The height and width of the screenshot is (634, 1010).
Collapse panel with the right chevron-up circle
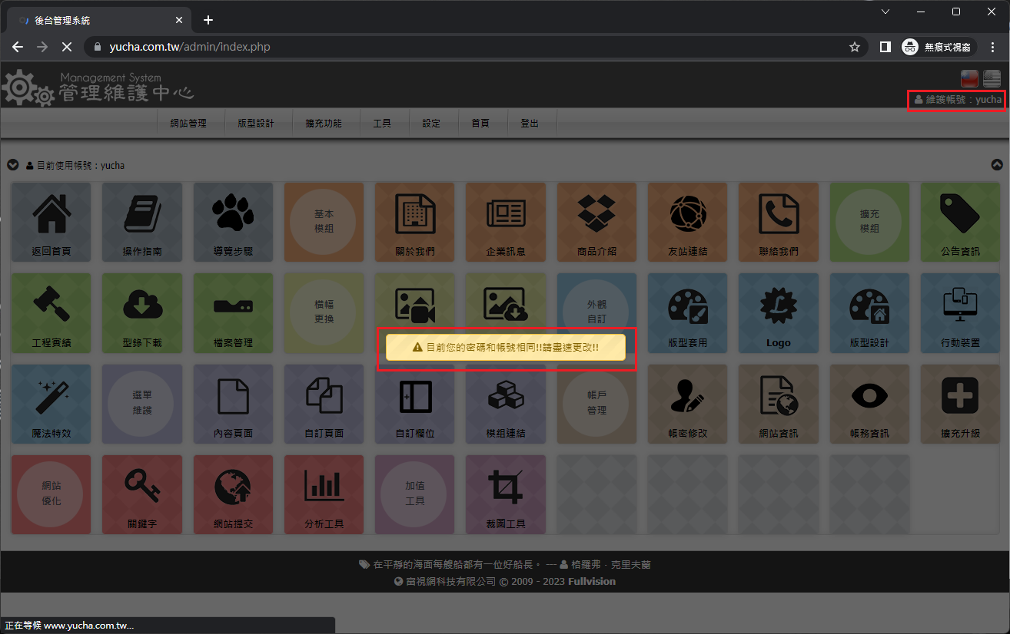997,165
